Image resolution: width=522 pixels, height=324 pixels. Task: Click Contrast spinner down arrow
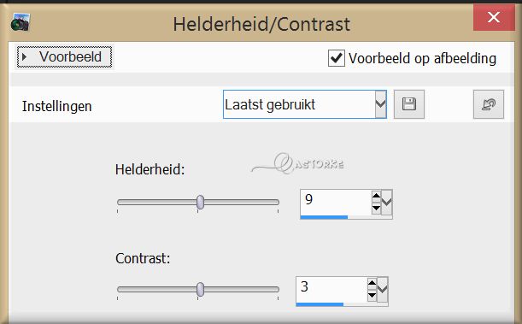372,296
